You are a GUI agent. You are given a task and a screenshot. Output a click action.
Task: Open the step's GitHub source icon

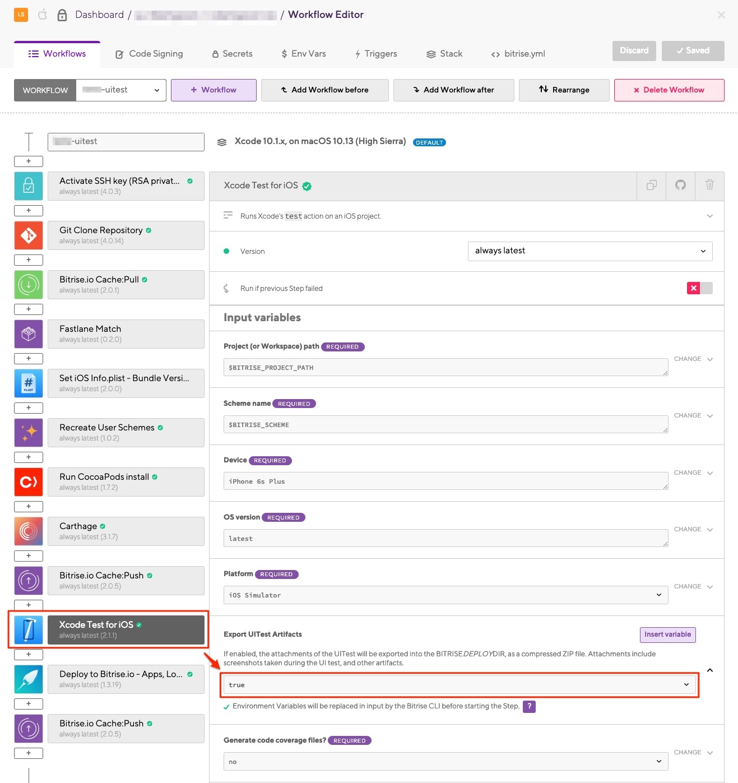point(680,186)
